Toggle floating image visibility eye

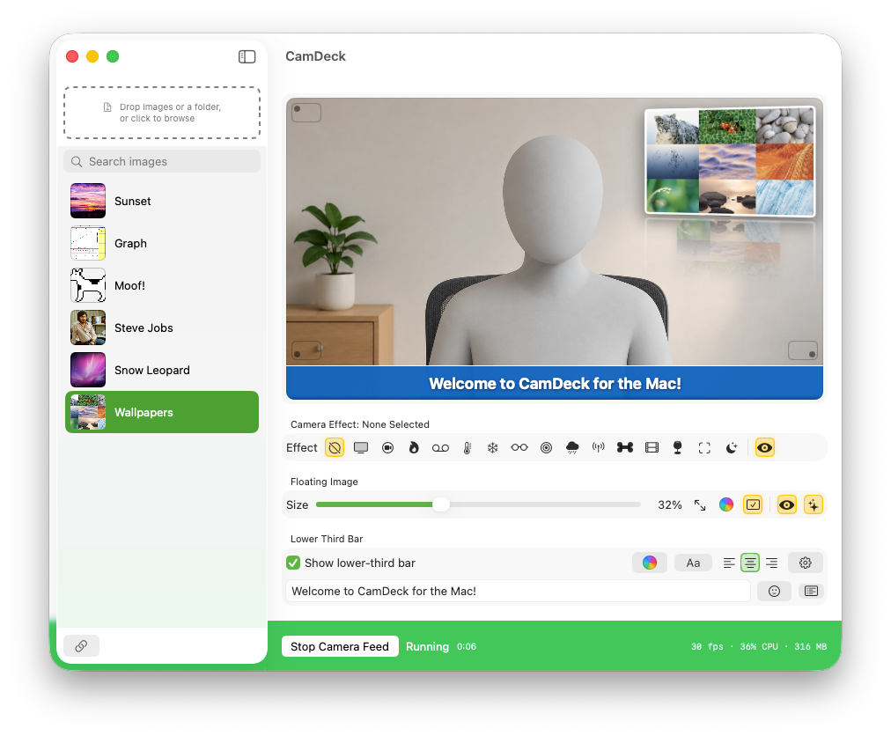coord(786,504)
